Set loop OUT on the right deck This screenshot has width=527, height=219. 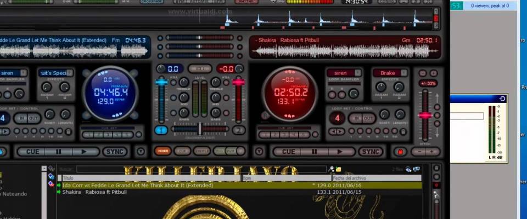[x=368, y=118]
